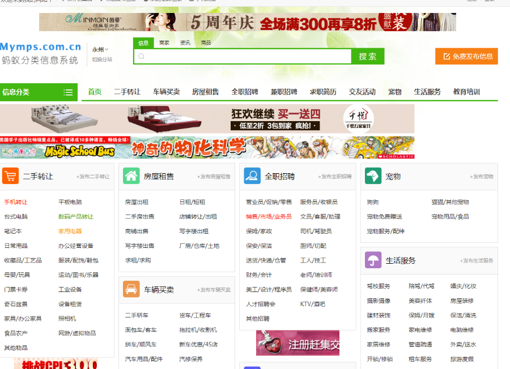Image resolution: width=510 pixels, height=369 pixels.
Task: Click the 生活服务 panel icon
Action: click(373, 260)
